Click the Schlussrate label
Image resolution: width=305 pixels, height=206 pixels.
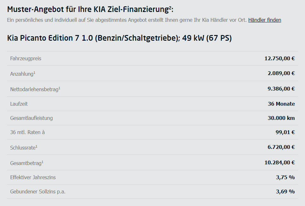coord(24,147)
